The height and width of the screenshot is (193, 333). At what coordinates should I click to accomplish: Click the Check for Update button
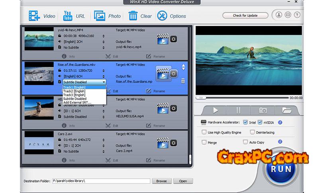click(x=245, y=16)
